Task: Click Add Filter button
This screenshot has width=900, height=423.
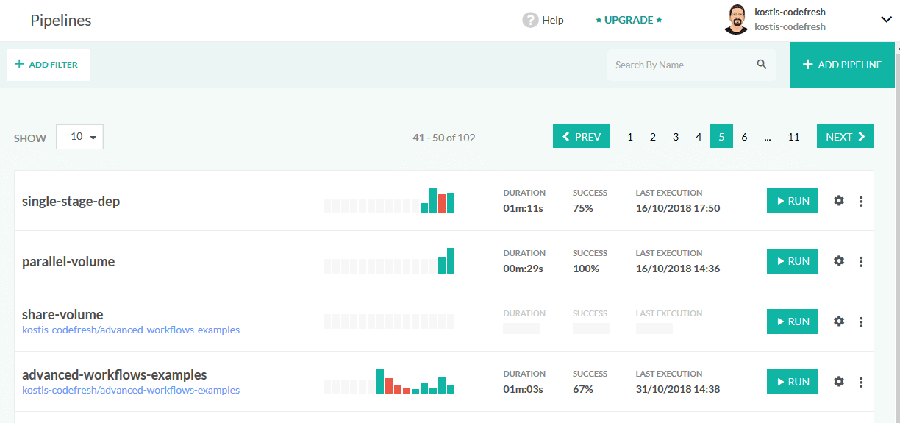Action: 48,65
